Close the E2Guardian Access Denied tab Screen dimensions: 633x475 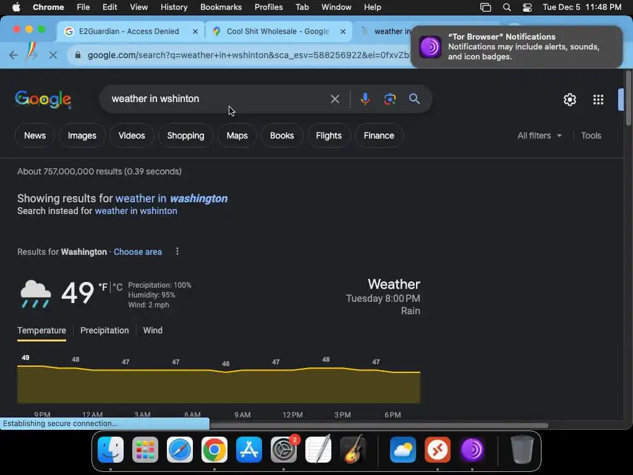(x=195, y=32)
